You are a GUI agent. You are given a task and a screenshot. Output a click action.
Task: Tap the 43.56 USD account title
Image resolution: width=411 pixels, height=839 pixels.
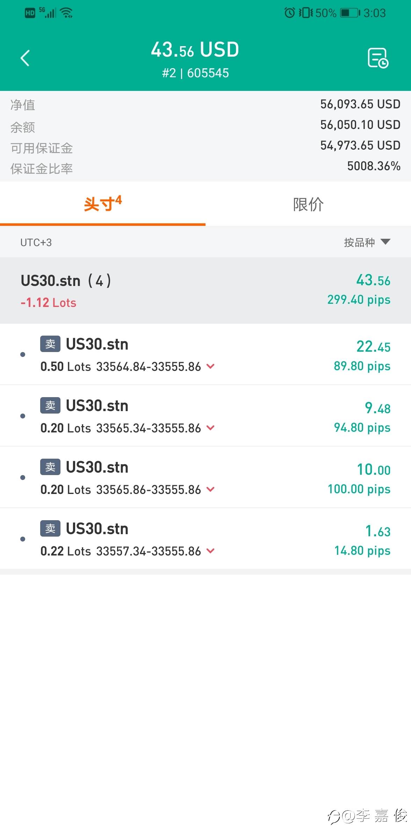point(195,50)
